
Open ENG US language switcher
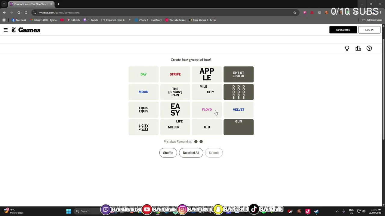[x=351, y=211]
